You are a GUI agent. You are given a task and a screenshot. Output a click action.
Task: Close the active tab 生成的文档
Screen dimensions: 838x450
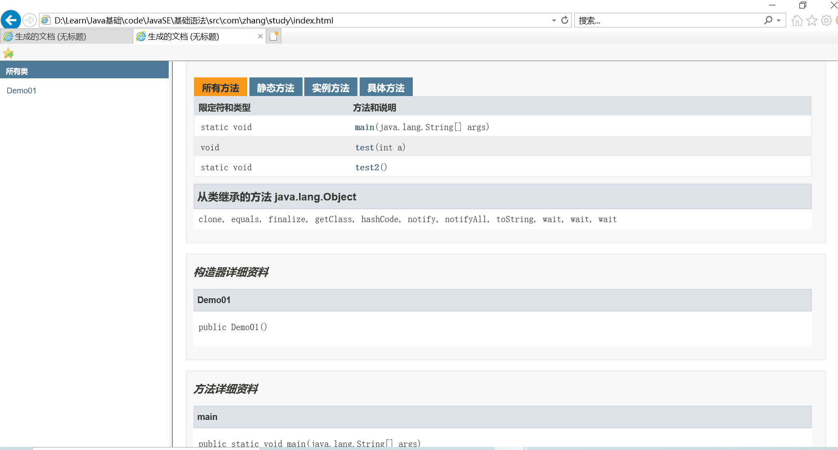(260, 36)
